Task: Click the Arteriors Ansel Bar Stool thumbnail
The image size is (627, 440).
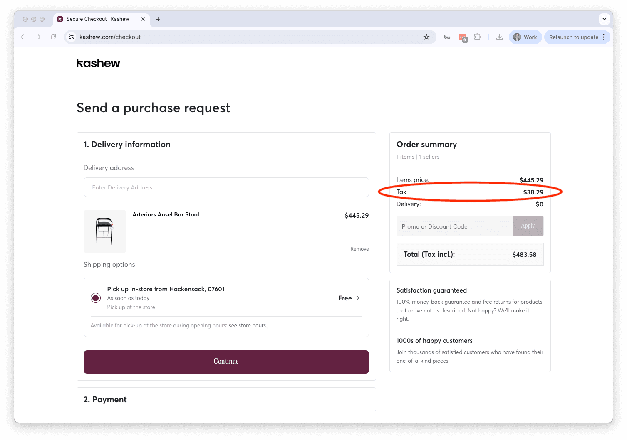Action: (x=104, y=231)
